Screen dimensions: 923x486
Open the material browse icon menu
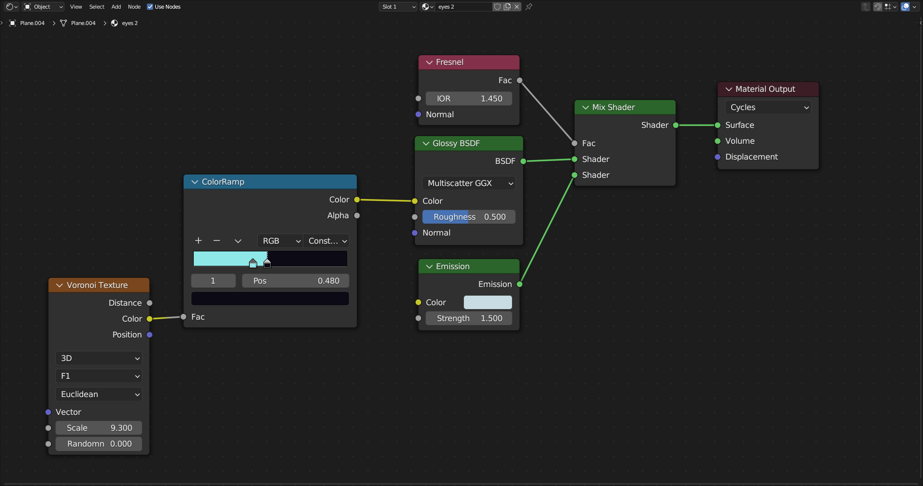tap(427, 7)
